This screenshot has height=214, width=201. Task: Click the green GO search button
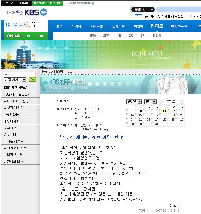[32, 79]
